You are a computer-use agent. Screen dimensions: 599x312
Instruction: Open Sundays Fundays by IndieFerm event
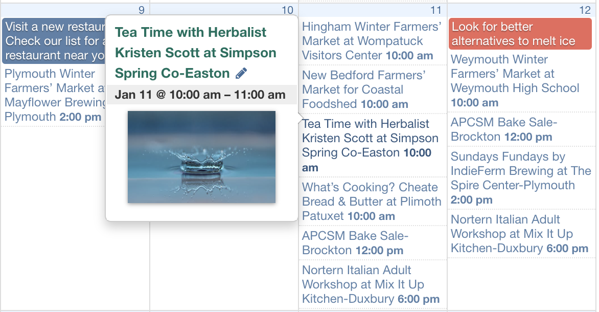(x=520, y=178)
